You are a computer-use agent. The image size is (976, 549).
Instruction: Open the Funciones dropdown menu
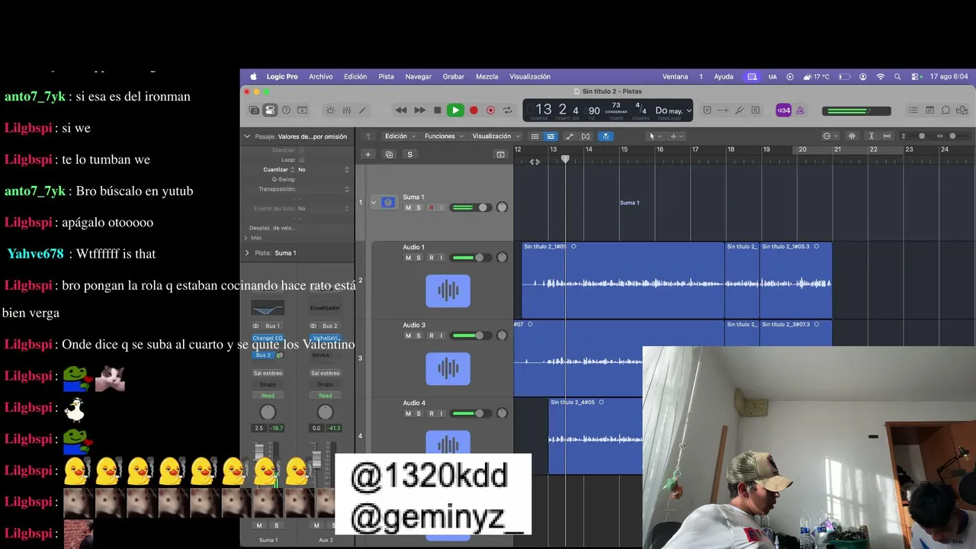coord(444,136)
